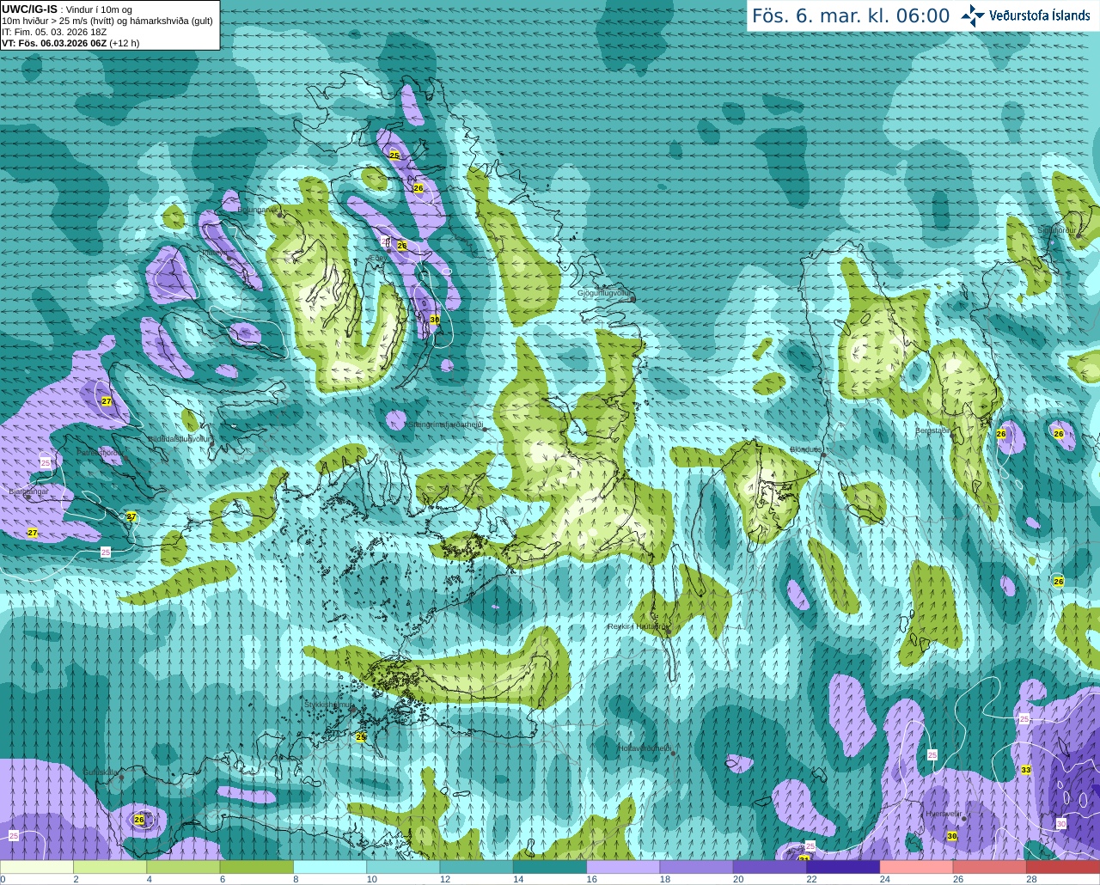Click the Gufuskálar station label
The image size is (1100, 885).
click(x=101, y=772)
